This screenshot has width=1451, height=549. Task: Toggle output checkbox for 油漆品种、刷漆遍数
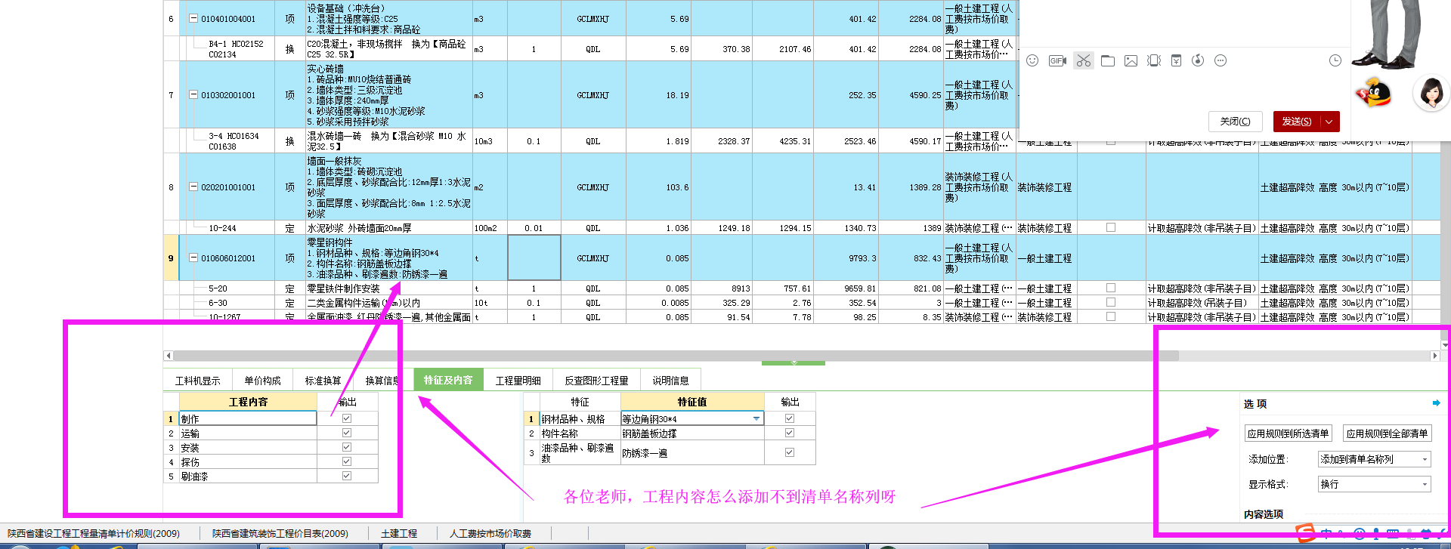tap(790, 452)
